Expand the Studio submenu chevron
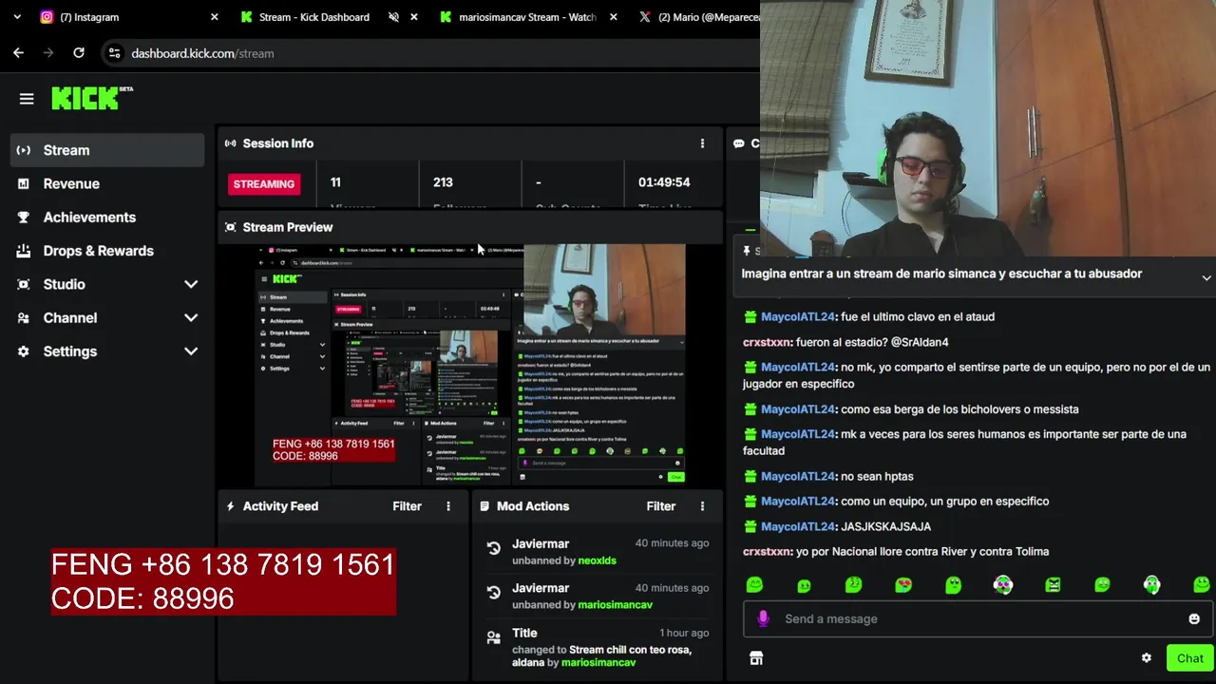Viewport: 1216px width, 684px height. click(x=191, y=284)
